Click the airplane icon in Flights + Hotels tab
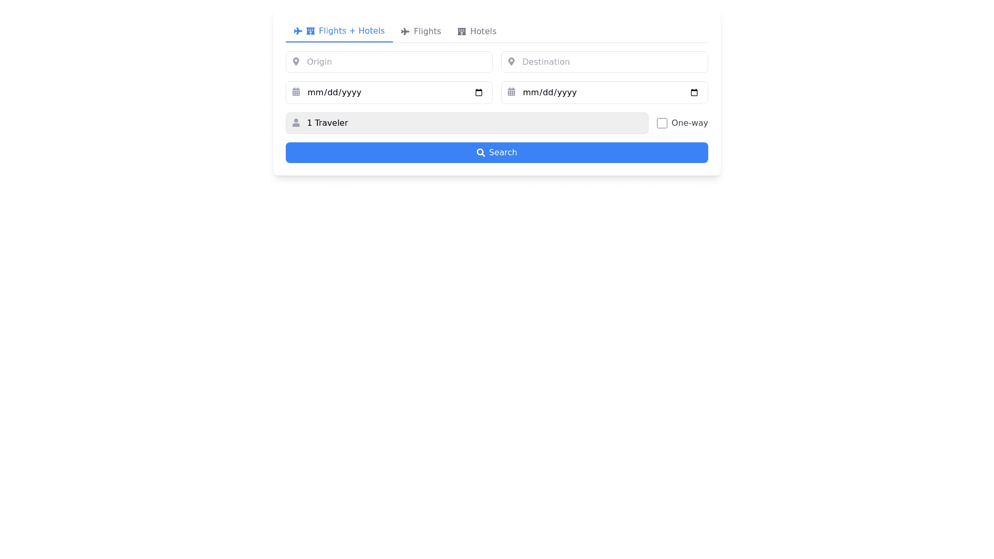Viewport: 994px width, 559px height. tap(298, 31)
